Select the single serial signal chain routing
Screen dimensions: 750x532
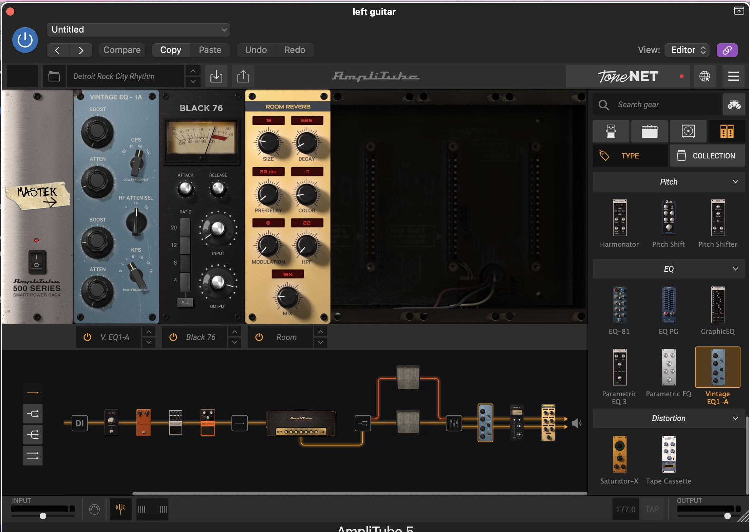[x=33, y=393]
